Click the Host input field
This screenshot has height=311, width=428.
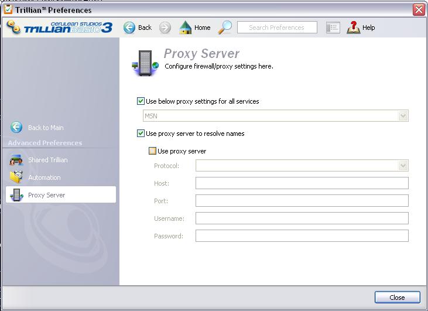pos(302,183)
